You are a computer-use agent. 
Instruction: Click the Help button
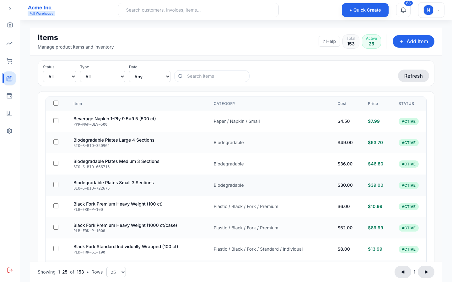tap(329, 41)
